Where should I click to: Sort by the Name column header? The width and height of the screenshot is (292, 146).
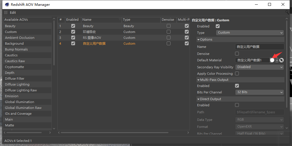(102, 20)
